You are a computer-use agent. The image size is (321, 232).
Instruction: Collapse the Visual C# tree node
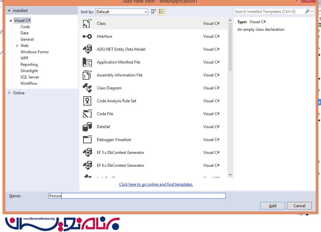click(x=11, y=21)
